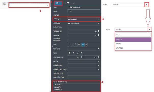Select the align left icon
This screenshot has height=92, width=154.
tap(83, 45)
